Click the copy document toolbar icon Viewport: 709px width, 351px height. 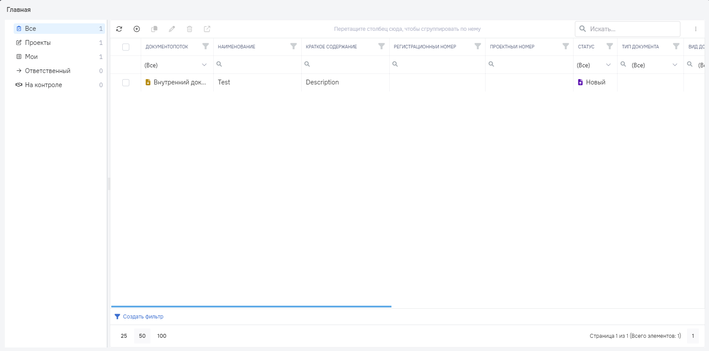(154, 29)
